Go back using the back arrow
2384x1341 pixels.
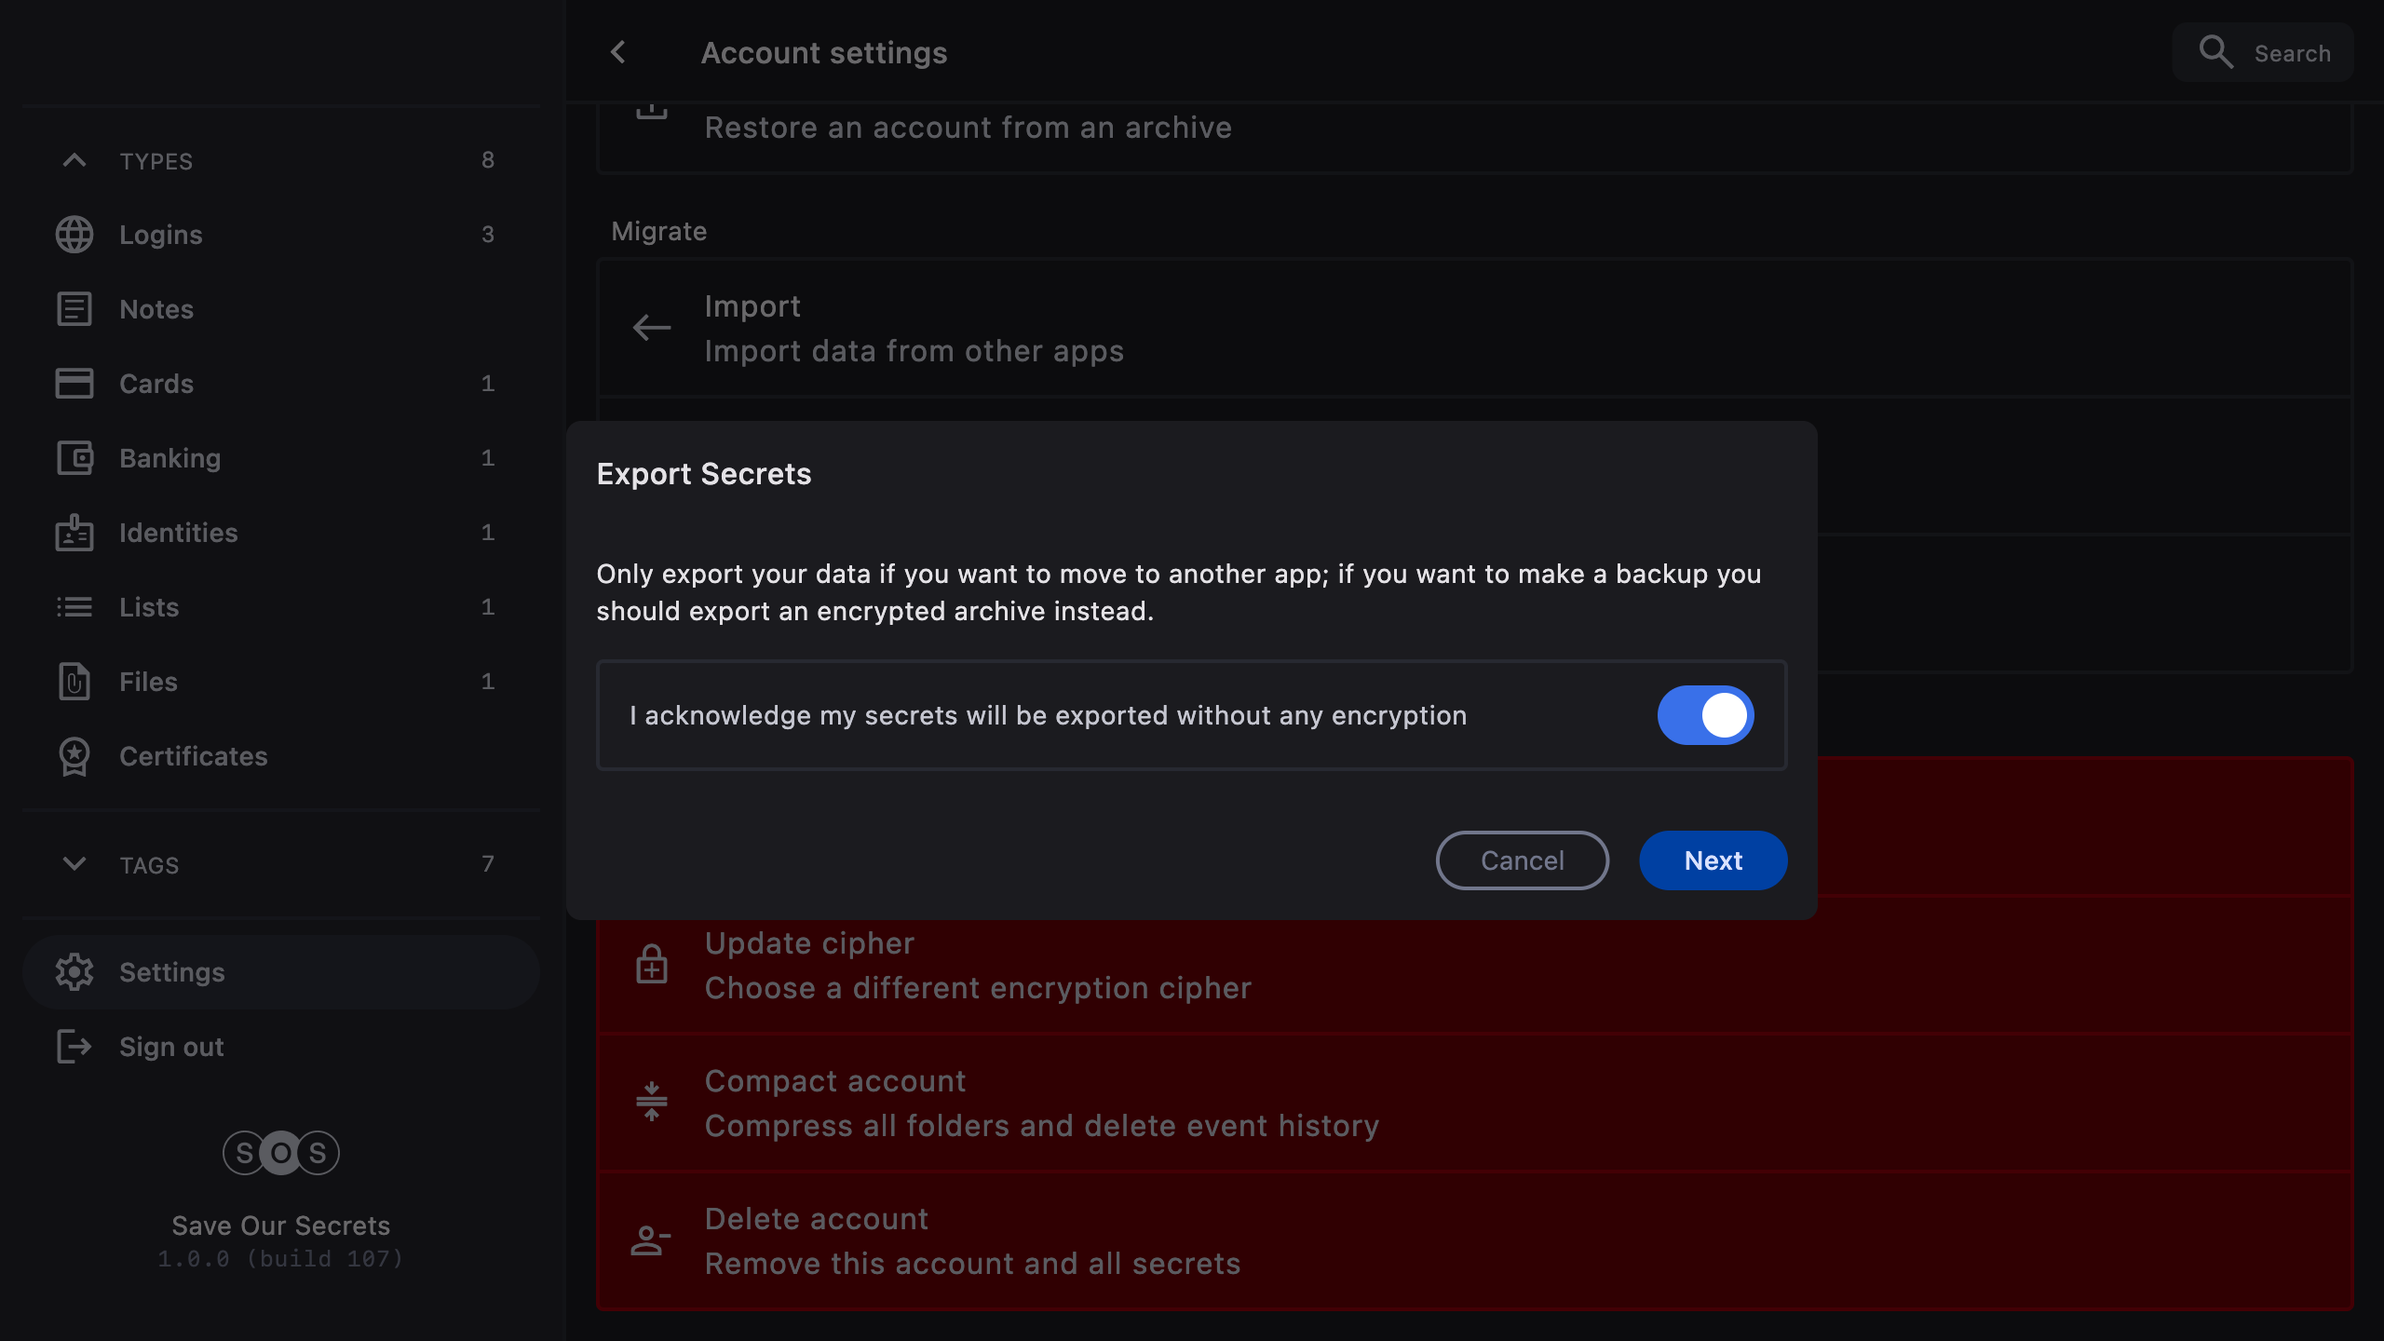click(x=618, y=53)
